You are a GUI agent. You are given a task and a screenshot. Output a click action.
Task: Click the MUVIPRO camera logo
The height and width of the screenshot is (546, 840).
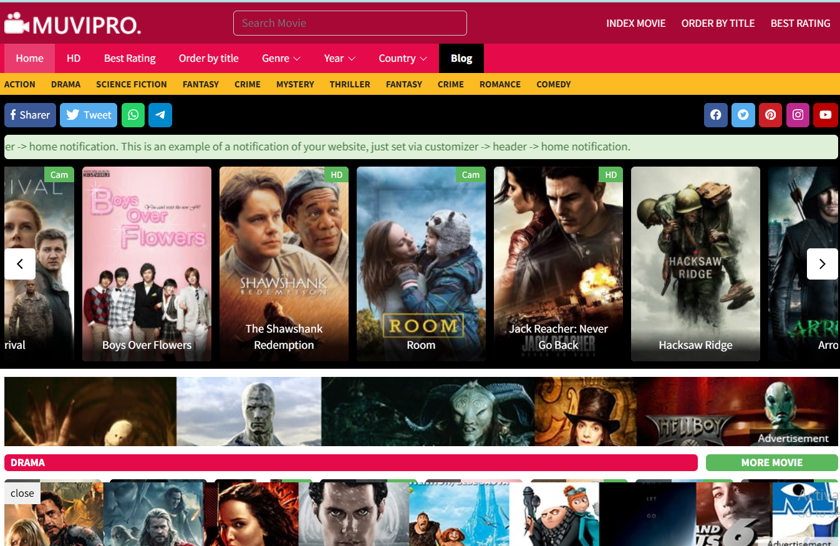tap(17, 24)
